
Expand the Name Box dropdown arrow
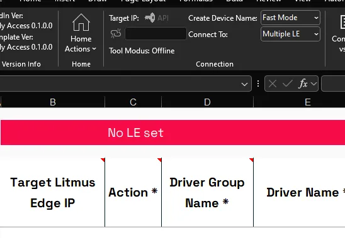[x=244, y=84]
